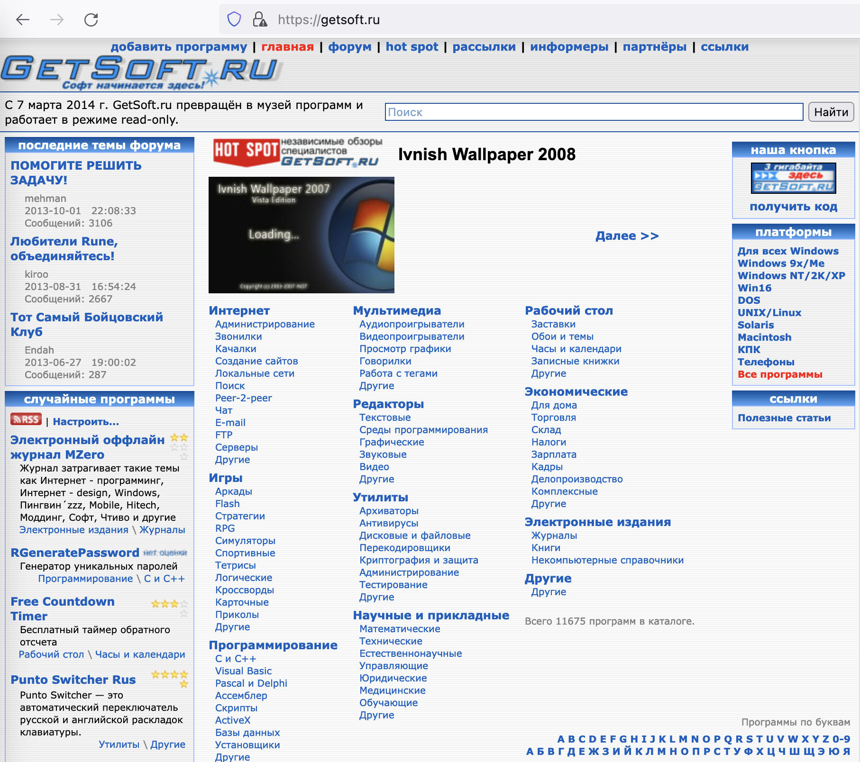This screenshot has width=860, height=762.
Task: Open Журналы link under MZero description
Action: tap(162, 530)
